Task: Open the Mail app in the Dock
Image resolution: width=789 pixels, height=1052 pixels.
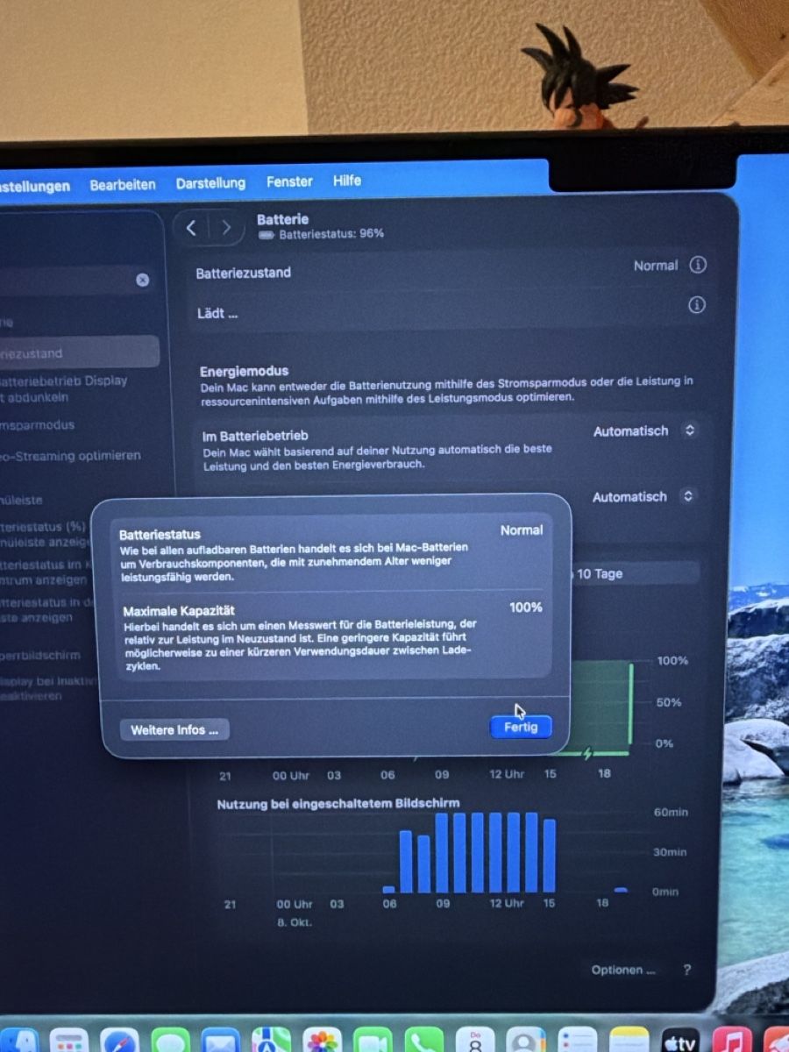Action: coord(220,1041)
